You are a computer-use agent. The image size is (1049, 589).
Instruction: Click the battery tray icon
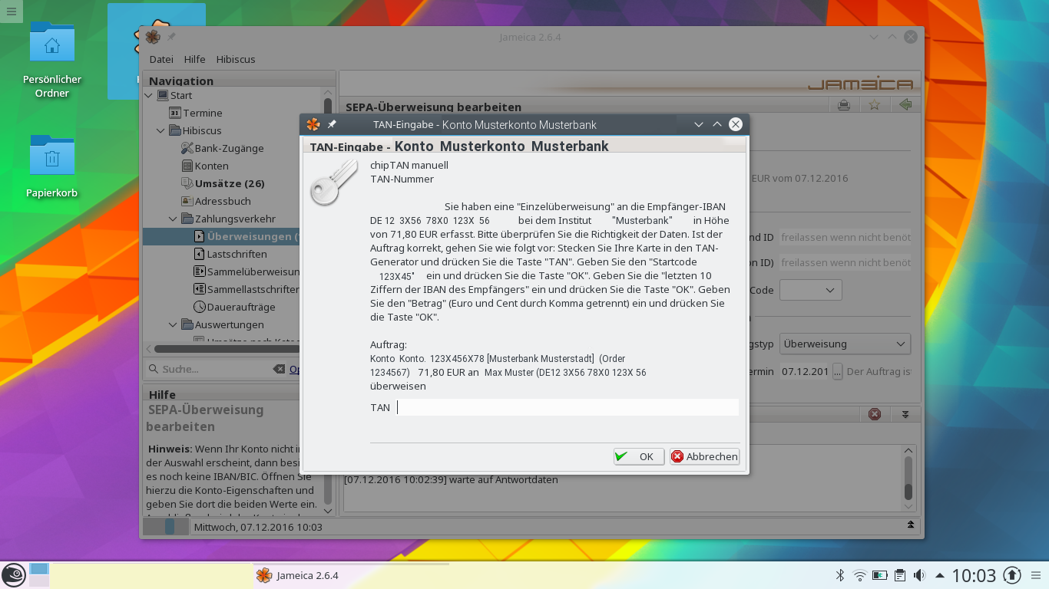click(x=880, y=575)
